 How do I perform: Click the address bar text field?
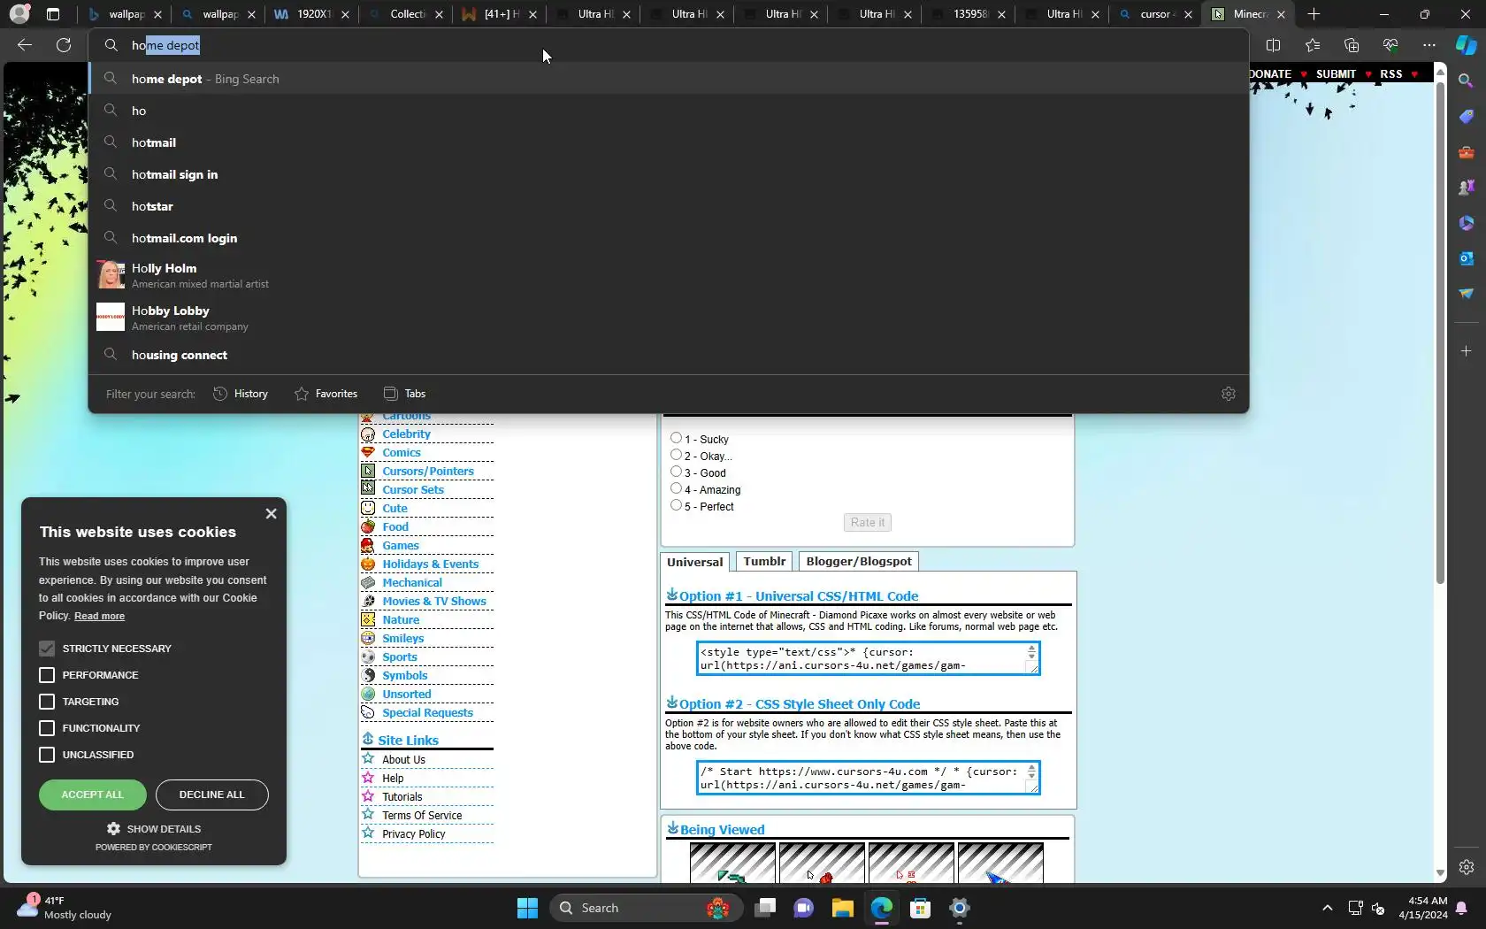pyautogui.click(x=668, y=45)
